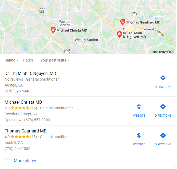Click the five-star rating of Michael Christa
Screen dimensions: 177x169
coord(20,108)
